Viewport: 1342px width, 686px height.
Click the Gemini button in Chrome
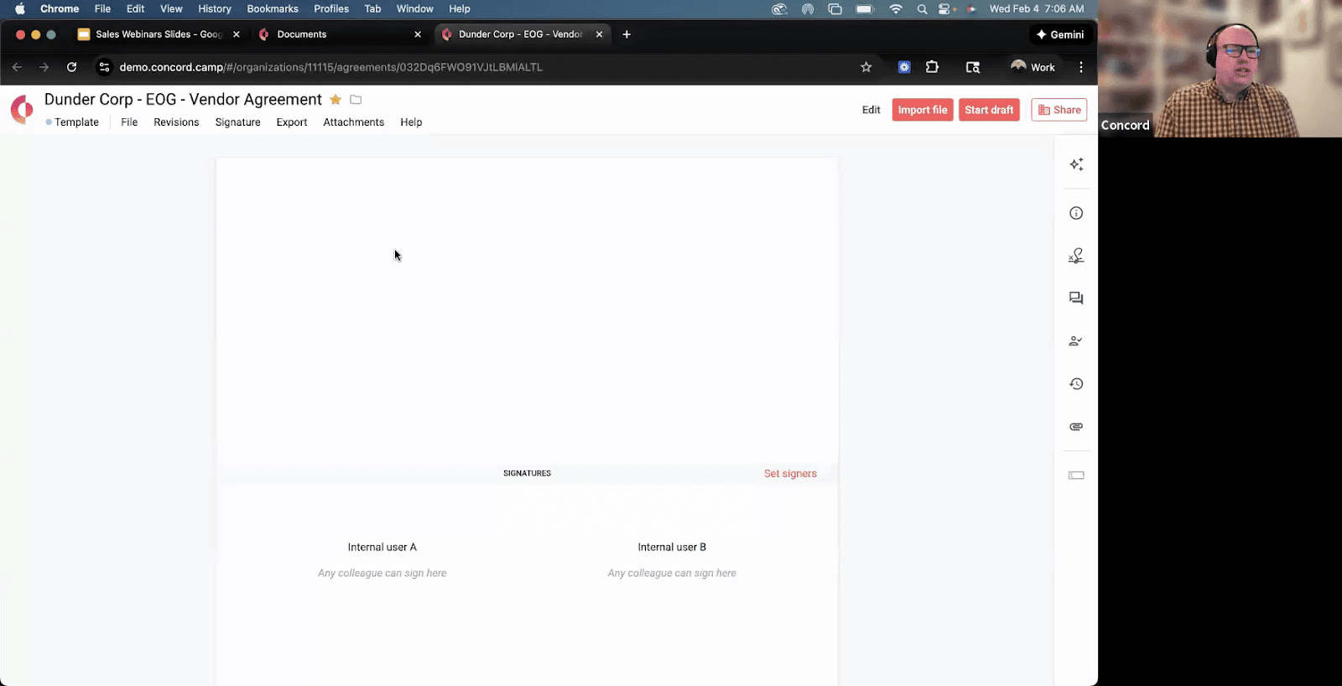click(1060, 34)
